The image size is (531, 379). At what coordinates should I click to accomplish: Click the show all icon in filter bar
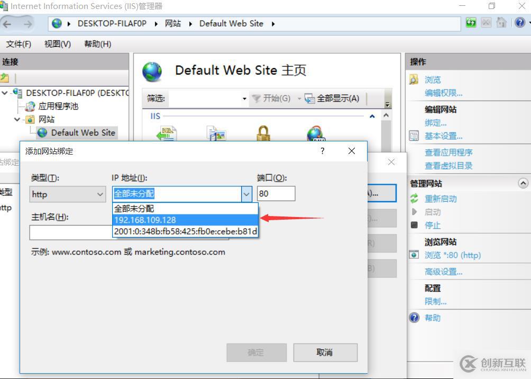(x=309, y=98)
